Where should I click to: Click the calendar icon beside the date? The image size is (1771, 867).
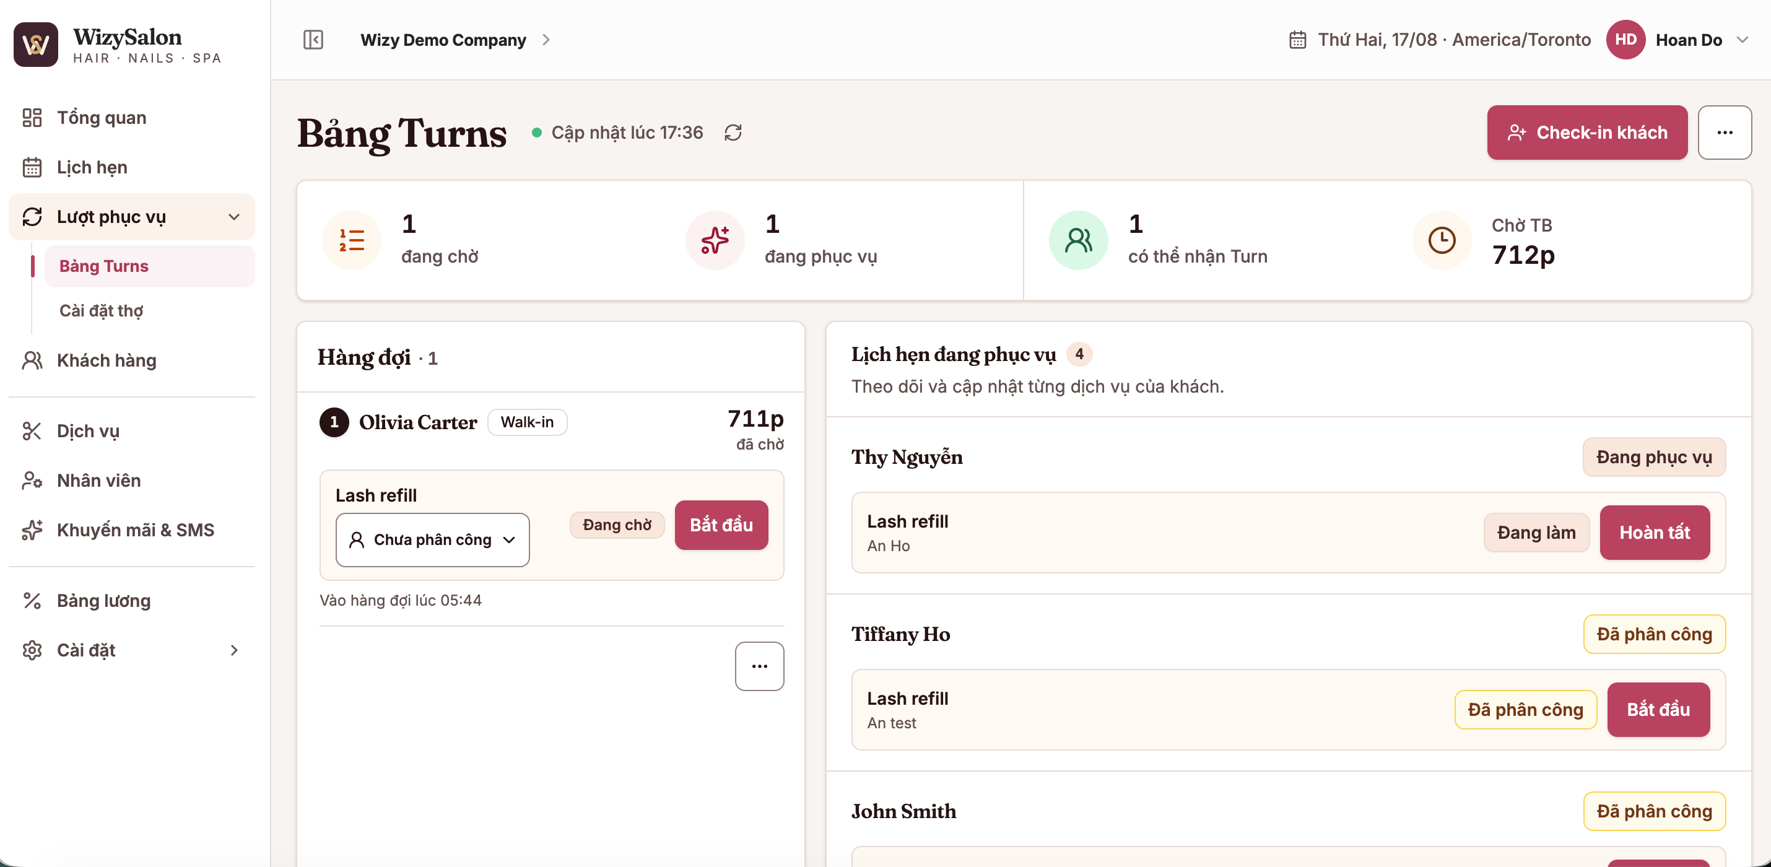(1297, 40)
